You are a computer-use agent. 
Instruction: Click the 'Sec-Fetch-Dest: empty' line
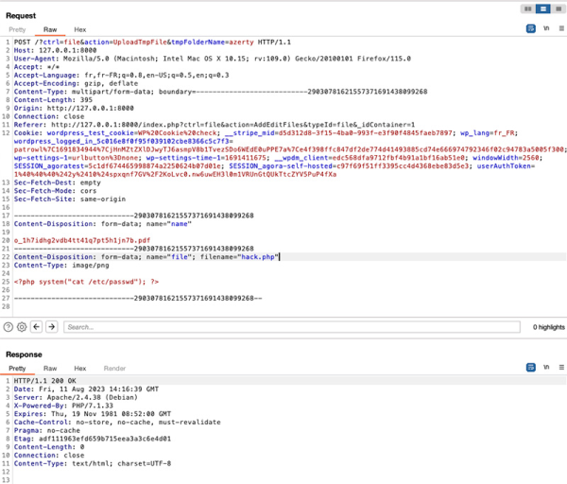57,182
